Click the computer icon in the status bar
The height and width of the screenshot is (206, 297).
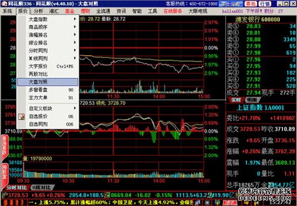coord(197,203)
